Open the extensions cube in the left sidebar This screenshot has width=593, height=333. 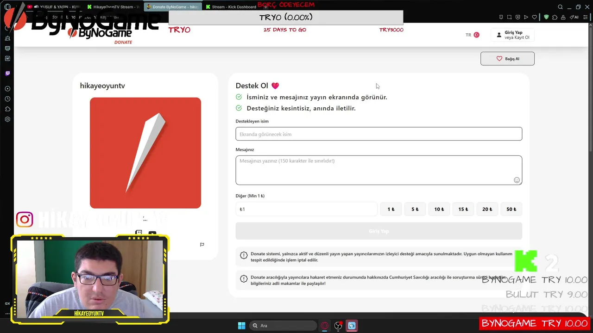pos(7,109)
